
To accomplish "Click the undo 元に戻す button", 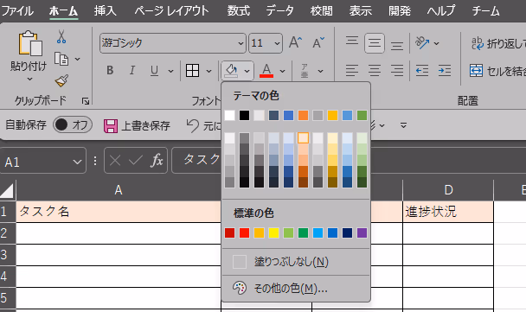I will click(203, 125).
